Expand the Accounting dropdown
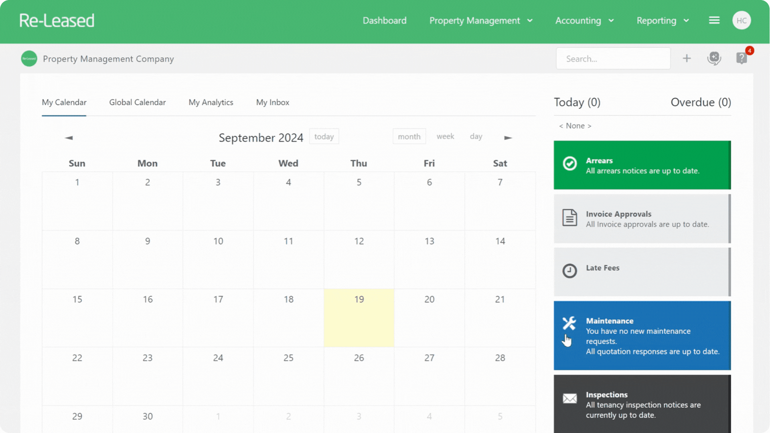Viewport: 770px width, 433px height. tap(584, 20)
